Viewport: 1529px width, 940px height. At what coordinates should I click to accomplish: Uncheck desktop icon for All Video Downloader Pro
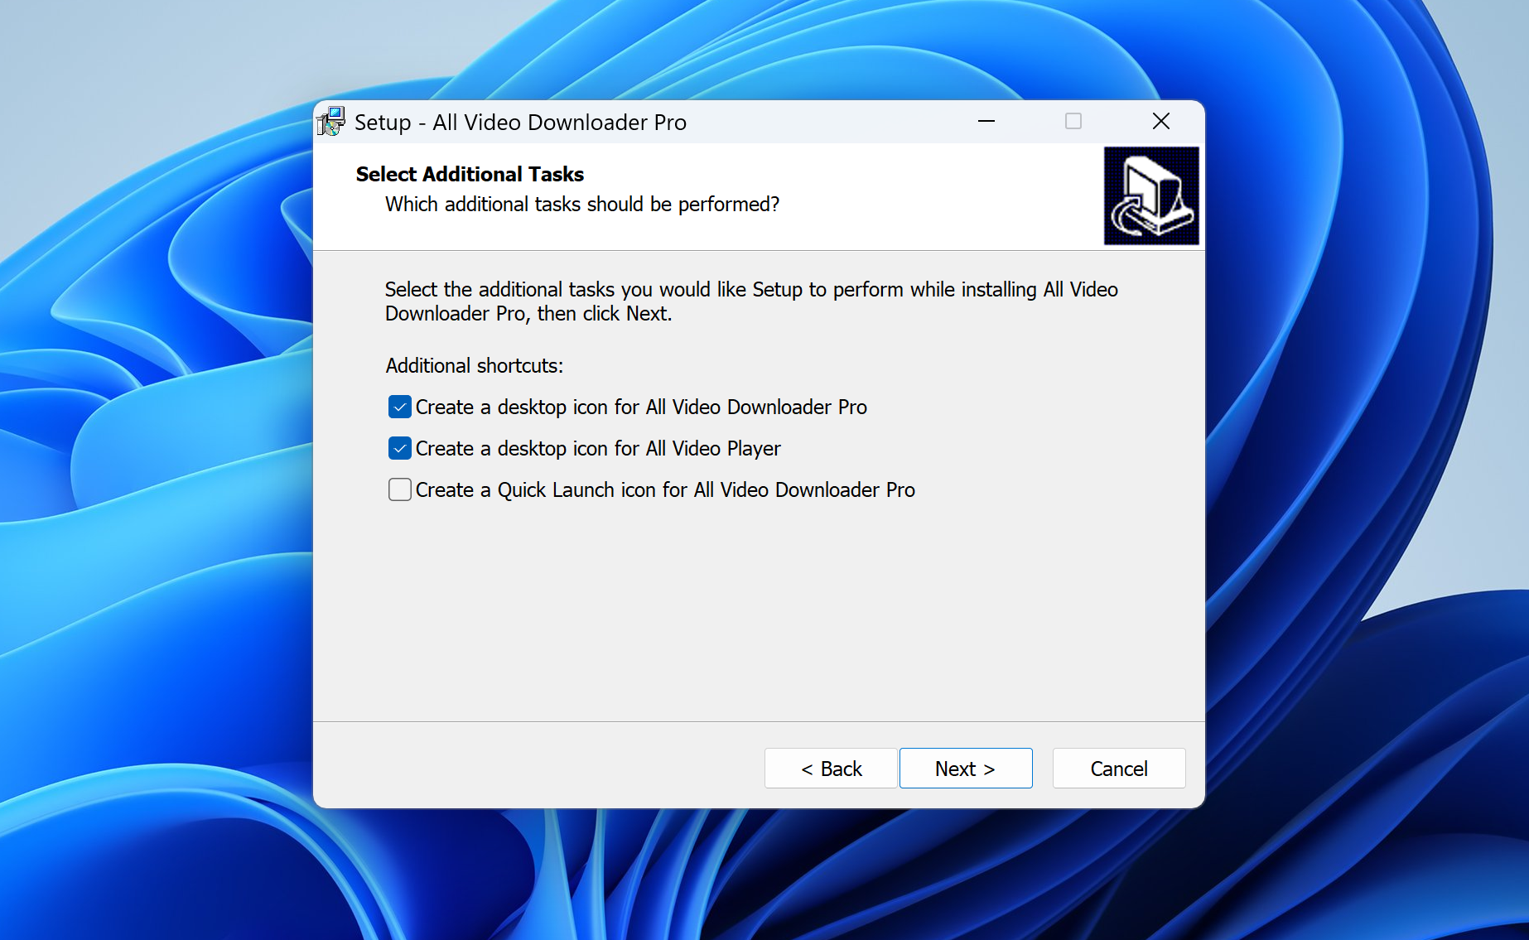400,407
